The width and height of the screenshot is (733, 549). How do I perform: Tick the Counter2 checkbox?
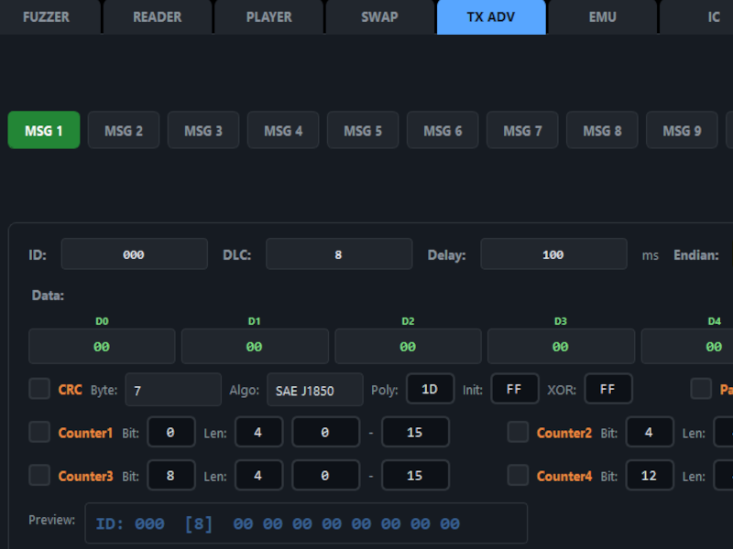(x=518, y=432)
